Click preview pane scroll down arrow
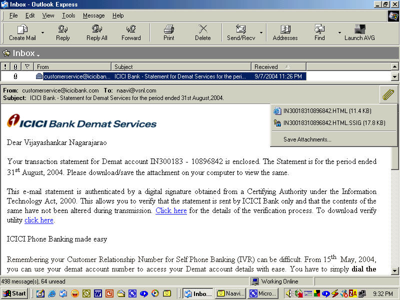 pyautogui.click(x=394, y=270)
